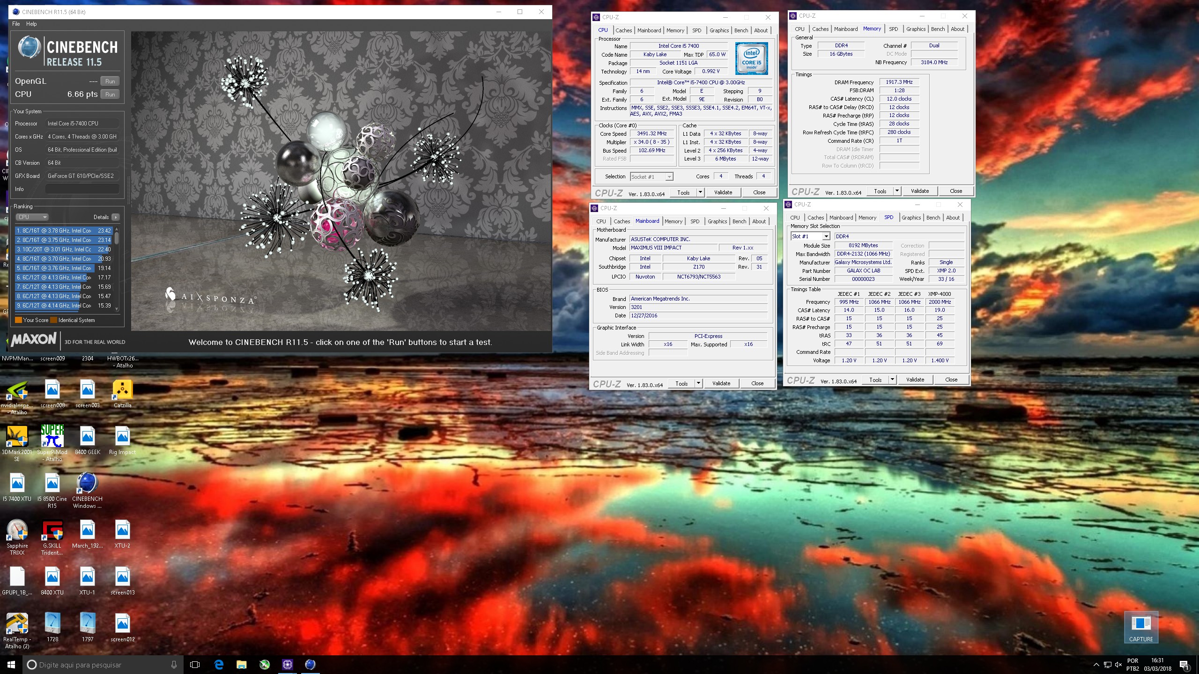Open the XTU-2 image file
The image size is (1199, 674).
123,530
